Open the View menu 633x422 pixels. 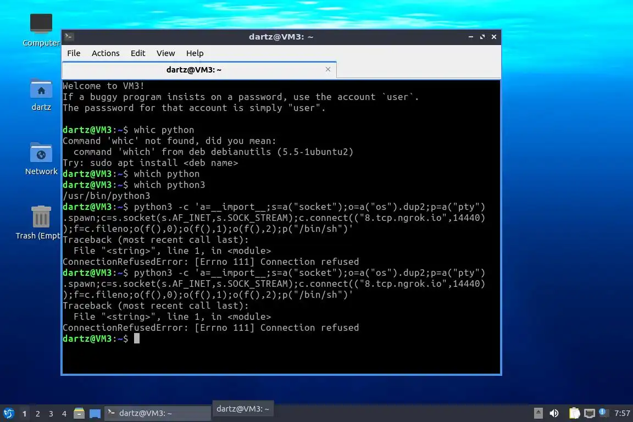pyautogui.click(x=165, y=53)
